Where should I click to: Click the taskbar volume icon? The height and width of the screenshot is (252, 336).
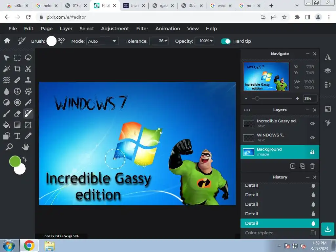point(303,246)
